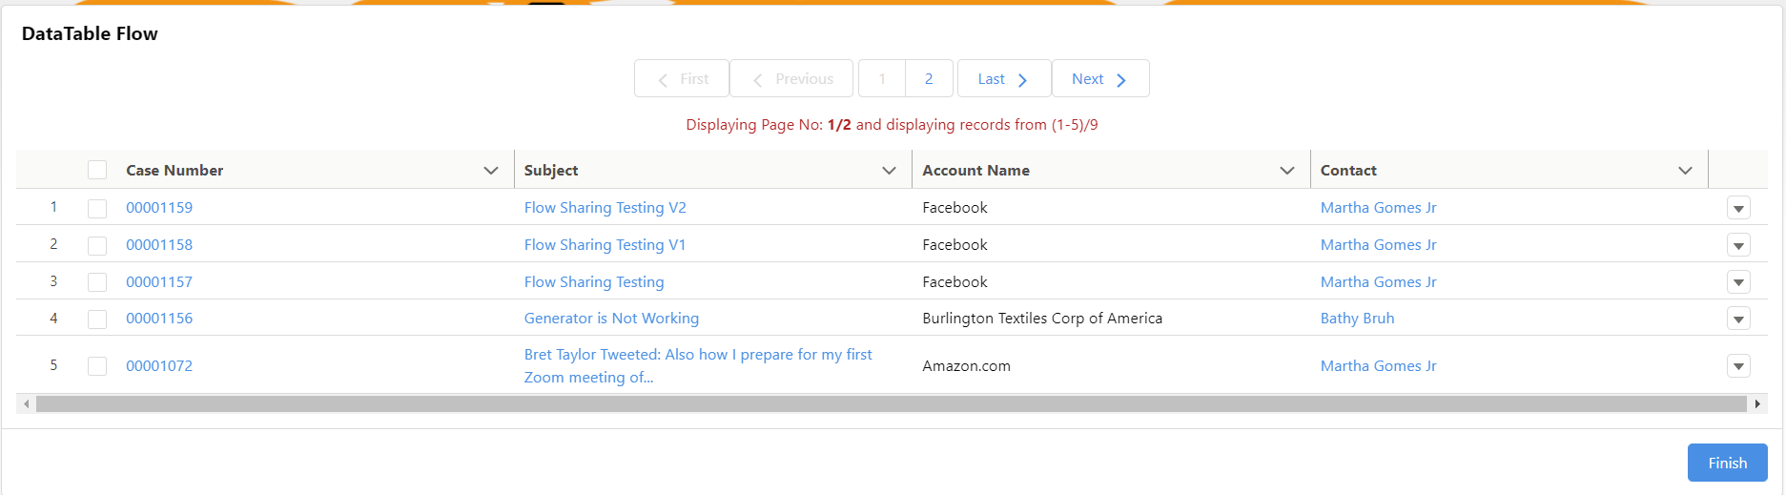Check the box for case 00001159
1786x495 pixels.
[97, 208]
